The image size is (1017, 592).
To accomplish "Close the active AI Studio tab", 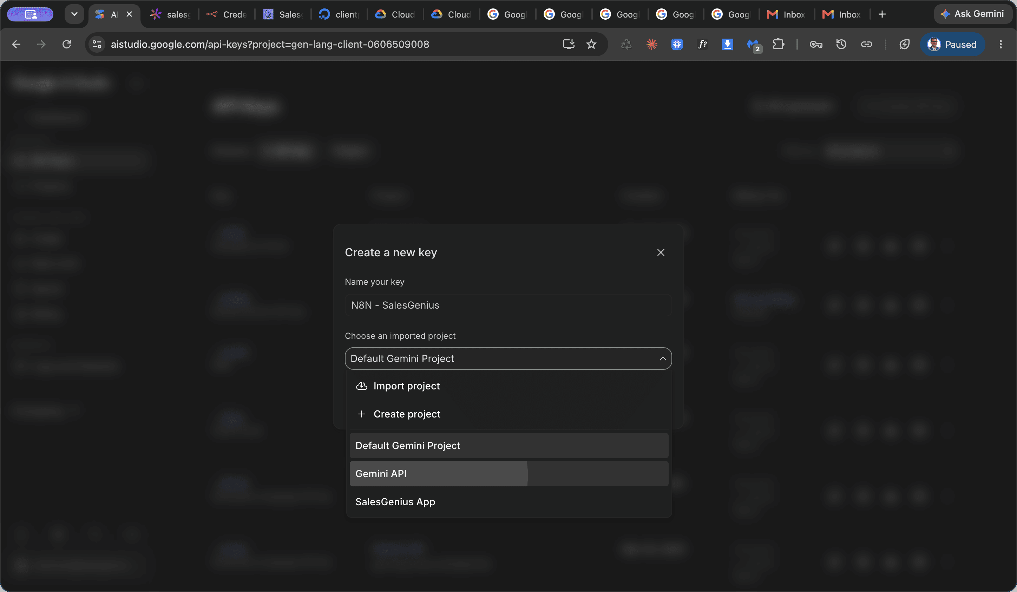I will [129, 14].
